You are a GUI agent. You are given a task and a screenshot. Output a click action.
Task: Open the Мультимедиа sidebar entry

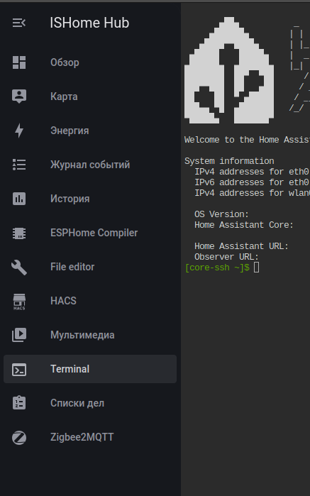coord(90,335)
